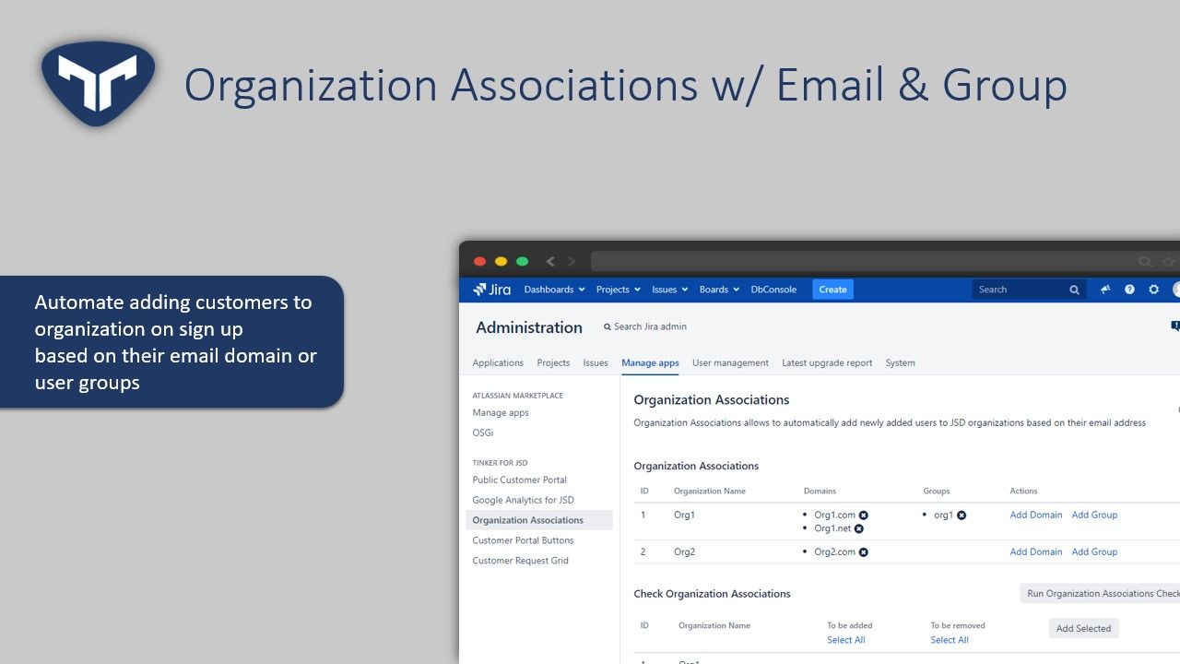Image resolution: width=1180 pixels, height=664 pixels.
Task: Open the settings gear icon in Jira header
Action: tap(1153, 290)
